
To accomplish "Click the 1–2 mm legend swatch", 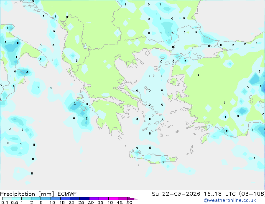I will 26,199.
